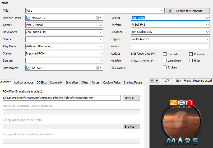Select the ScummVM tab
213x148 pixels.
coord(56,82)
